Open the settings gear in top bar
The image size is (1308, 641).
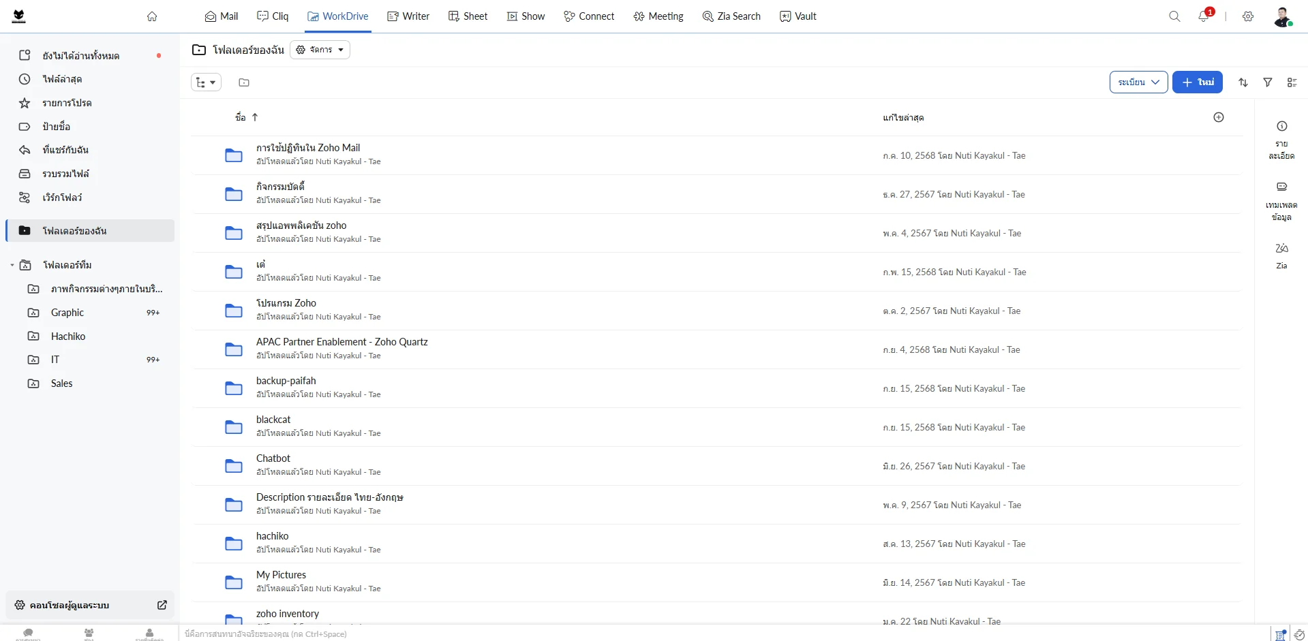tap(1247, 16)
